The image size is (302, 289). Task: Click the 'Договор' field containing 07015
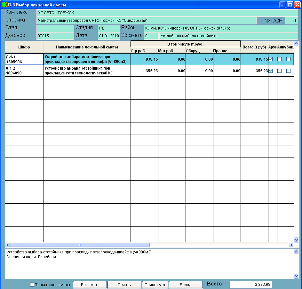coord(55,36)
